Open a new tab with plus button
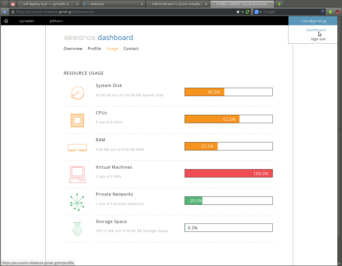342x266 pixels. 279,4
